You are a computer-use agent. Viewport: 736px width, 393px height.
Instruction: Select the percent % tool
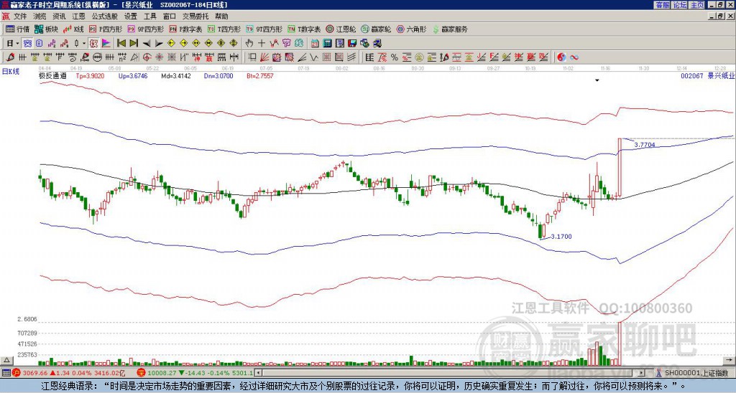[395, 57]
